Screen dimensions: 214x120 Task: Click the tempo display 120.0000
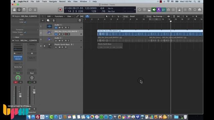coord(91,8)
